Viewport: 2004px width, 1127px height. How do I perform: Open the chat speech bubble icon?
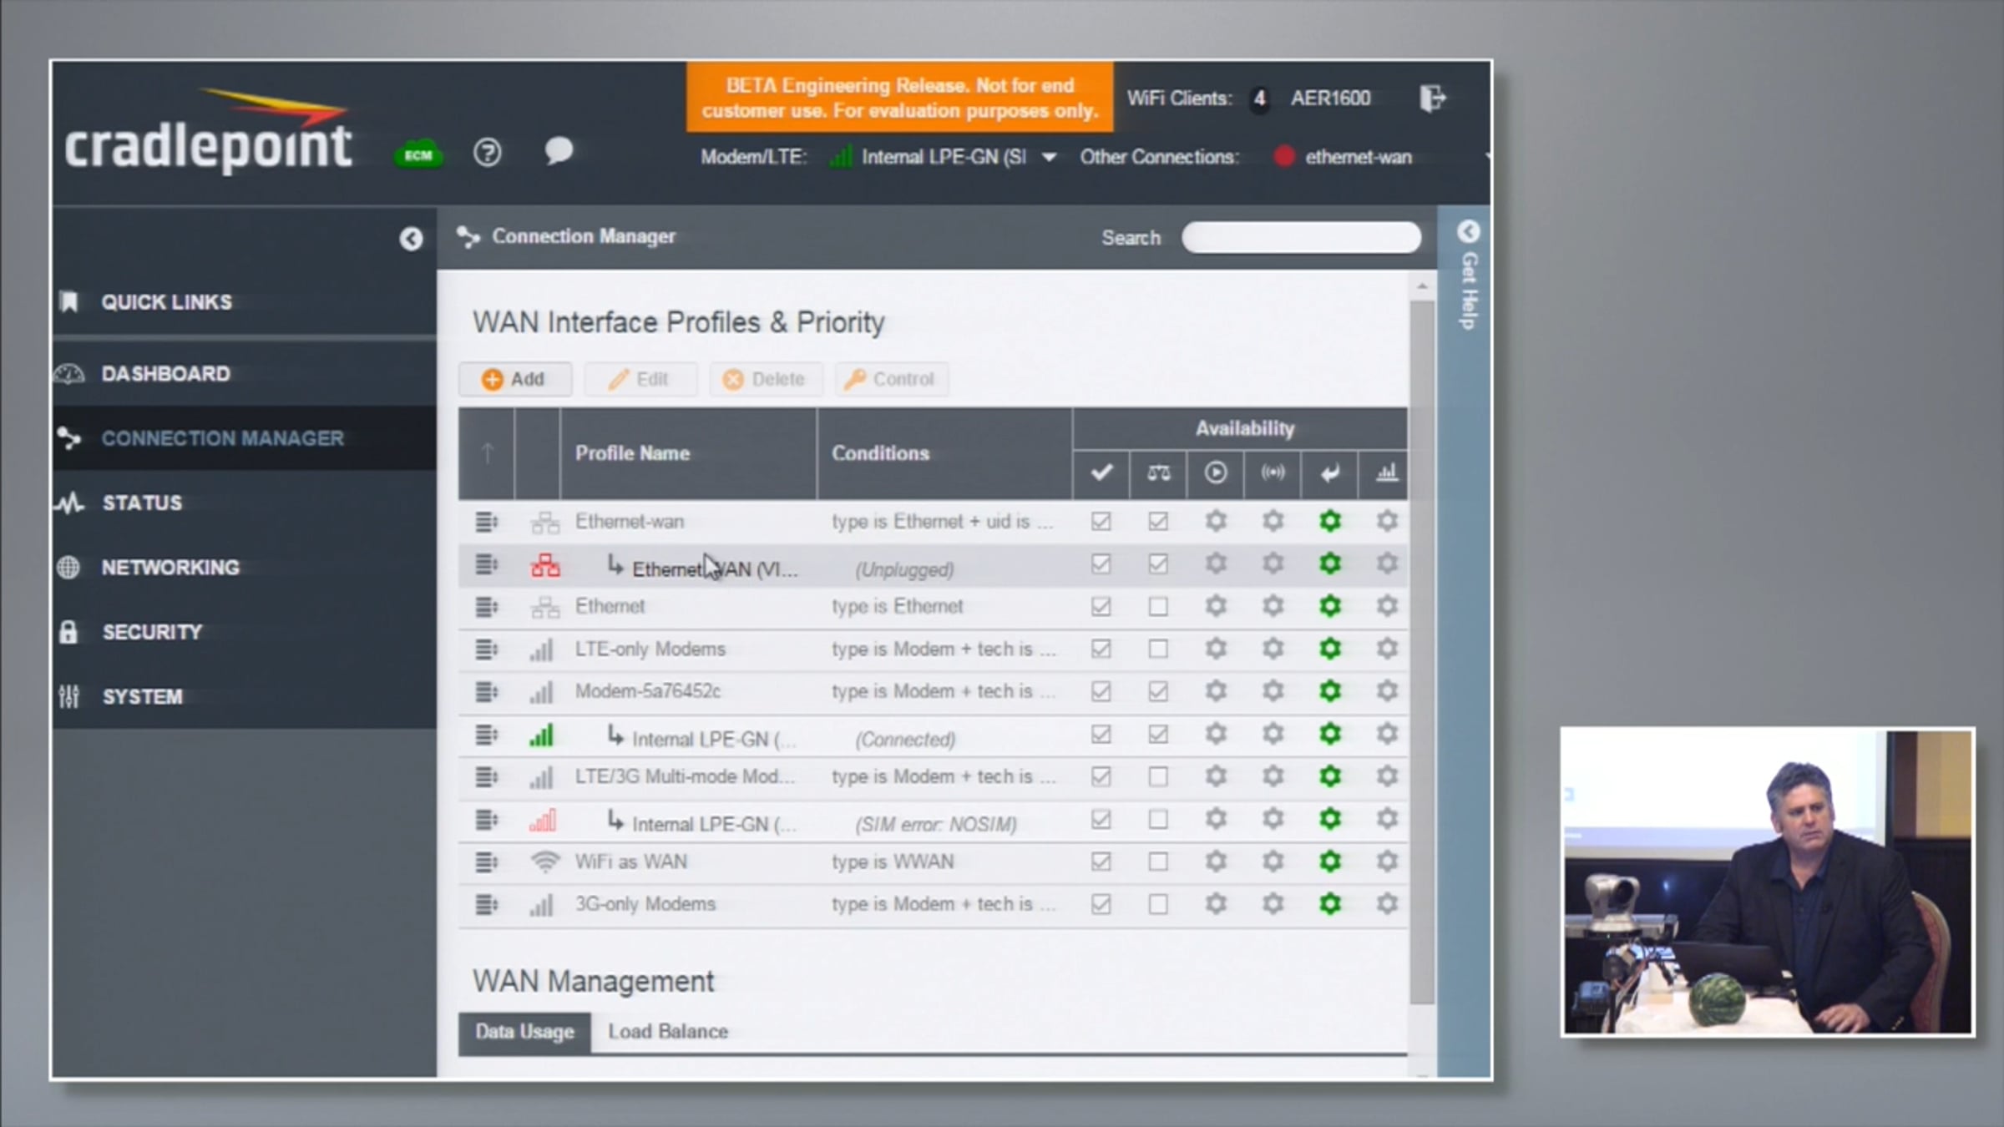point(559,151)
